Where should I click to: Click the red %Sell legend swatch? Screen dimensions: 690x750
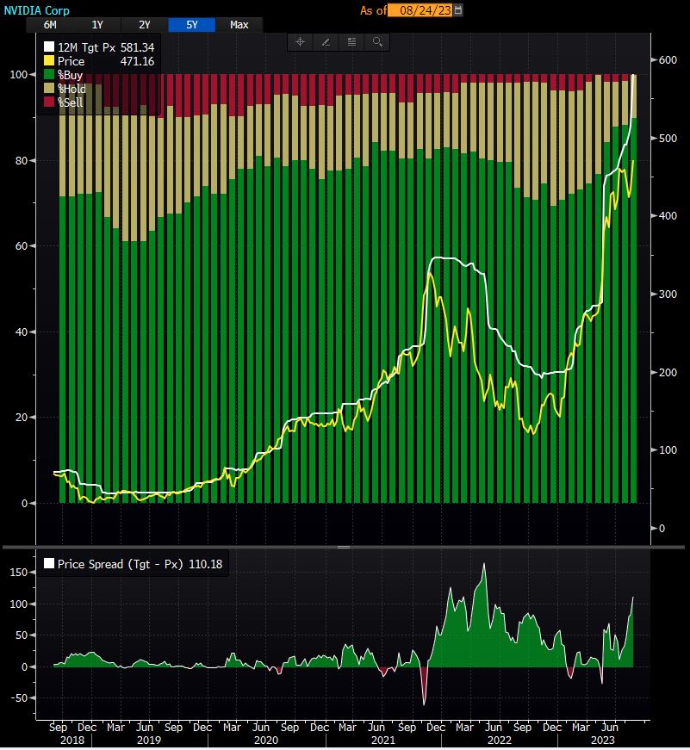pyautogui.click(x=49, y=102)
